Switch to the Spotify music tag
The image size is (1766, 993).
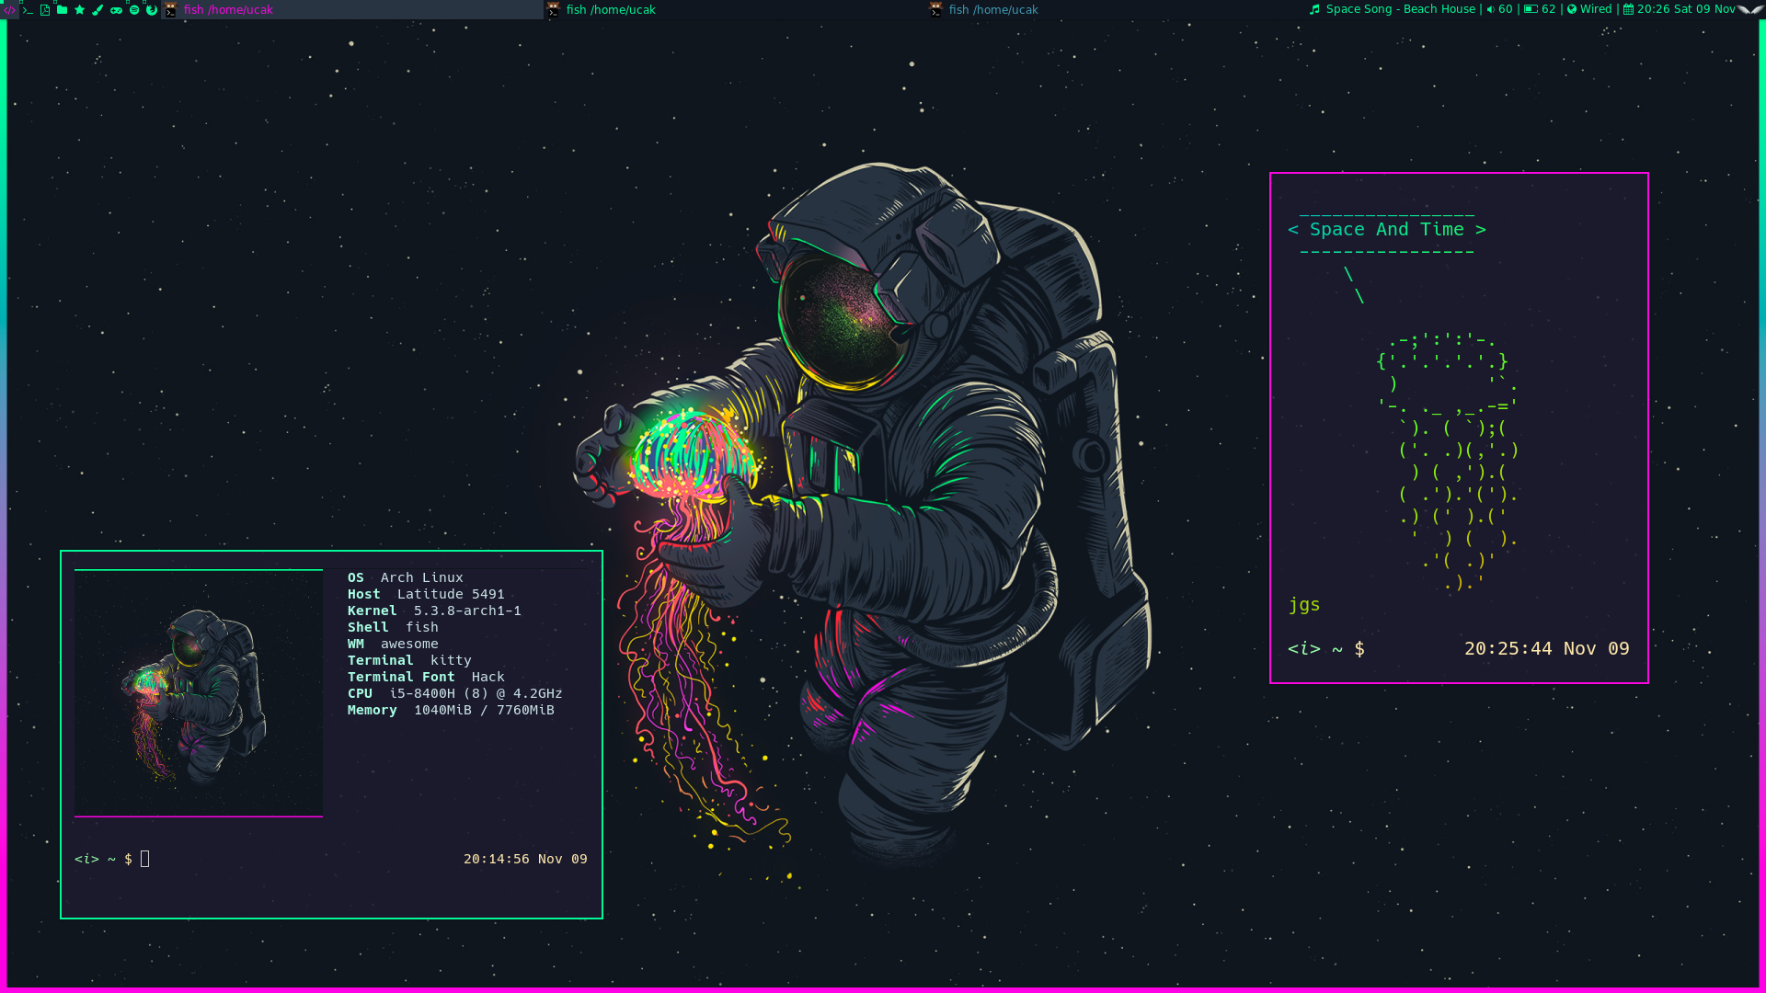tap(134, 10)
